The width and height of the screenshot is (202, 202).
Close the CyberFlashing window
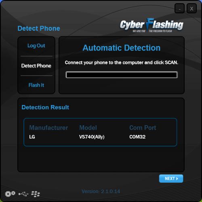tap(191, 8)
